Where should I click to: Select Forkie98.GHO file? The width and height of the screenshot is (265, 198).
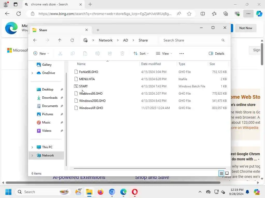click(x=89, y=72)
